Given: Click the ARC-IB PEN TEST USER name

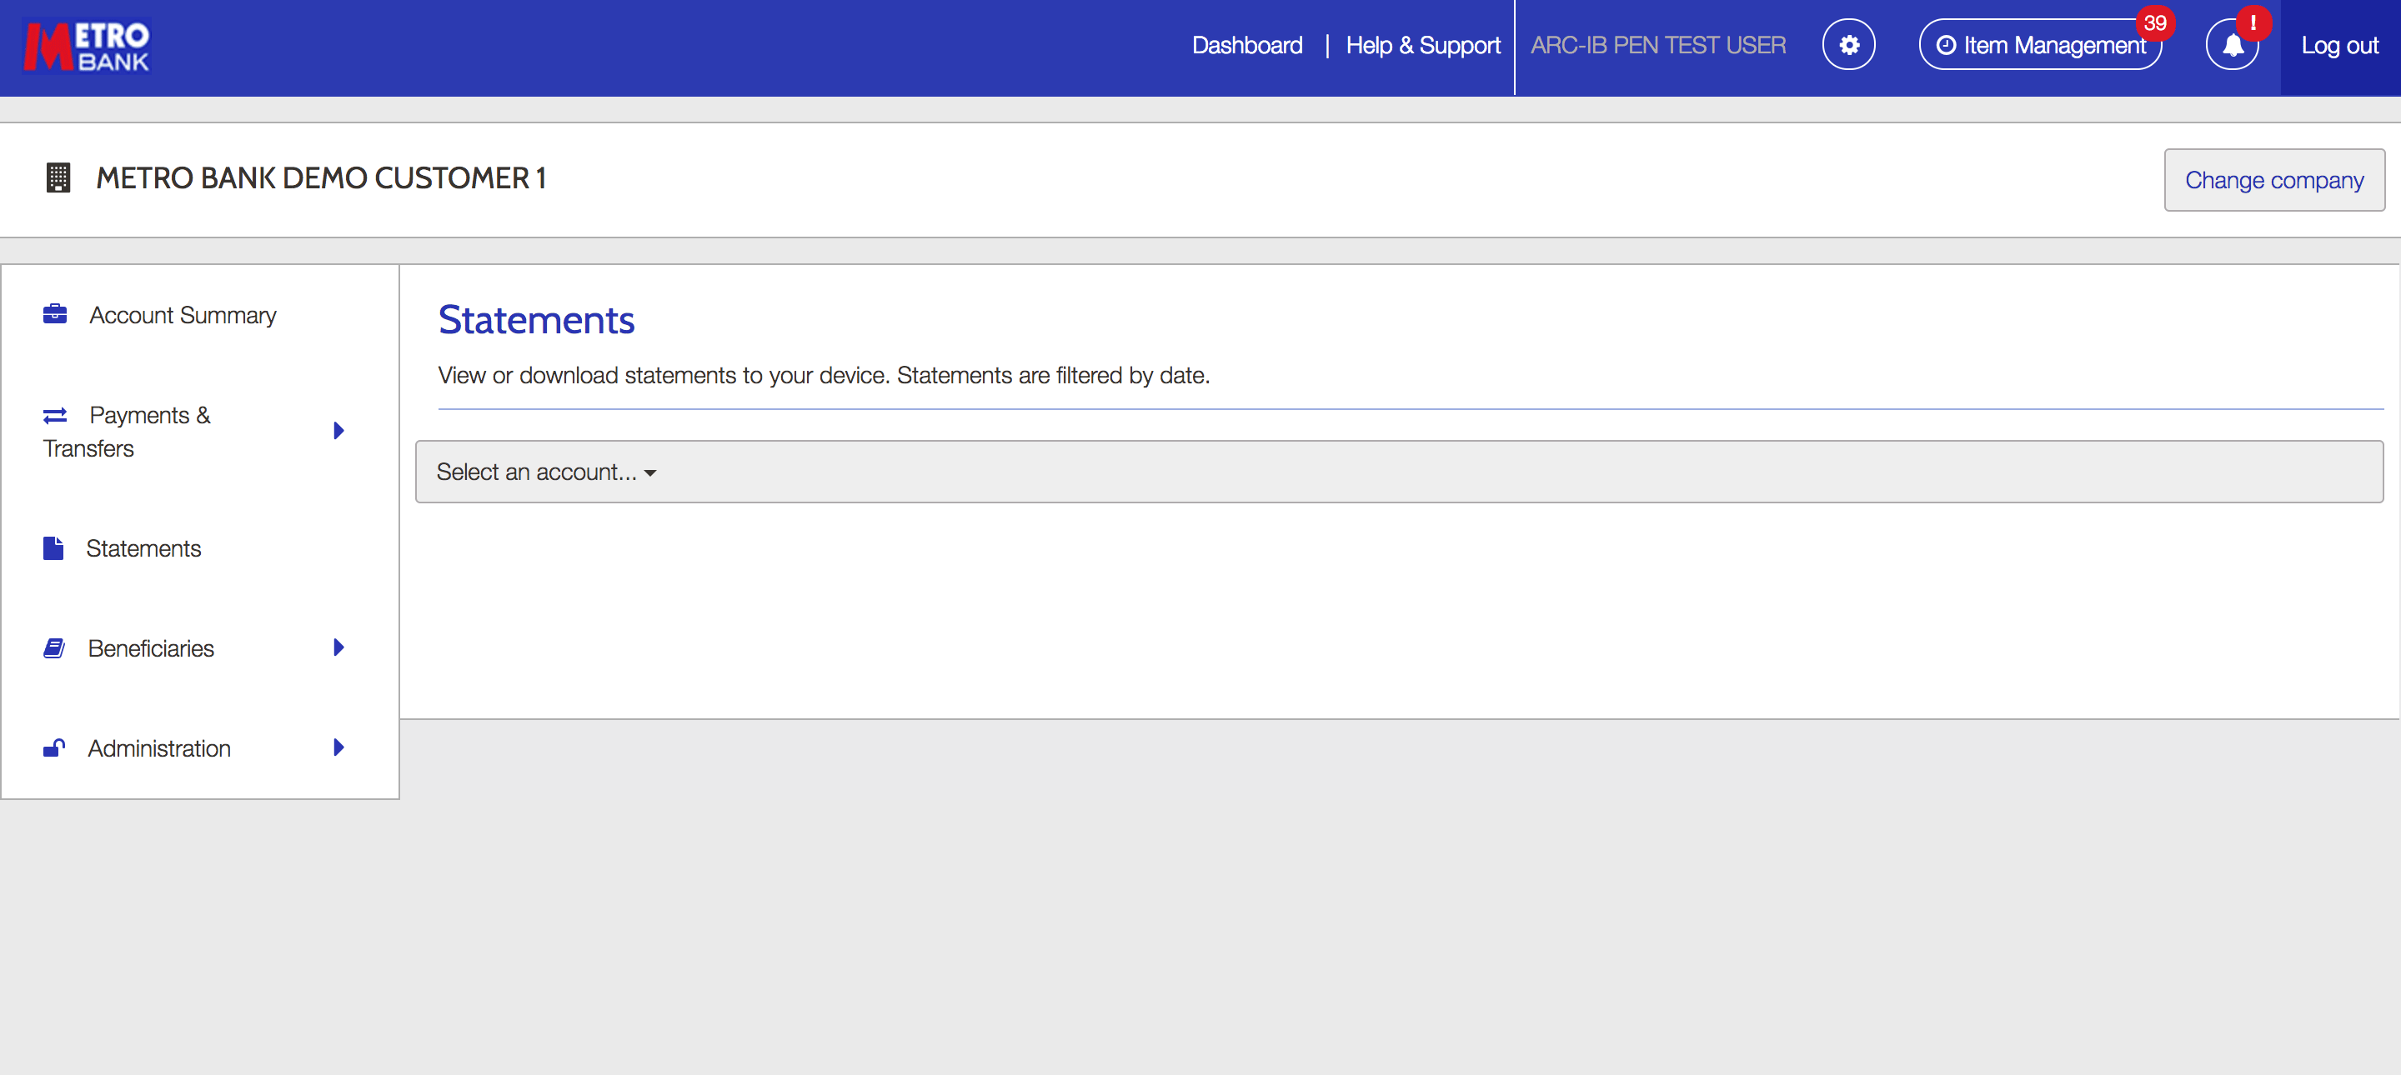Looking at the screenshot, I should click(1660, 44).
